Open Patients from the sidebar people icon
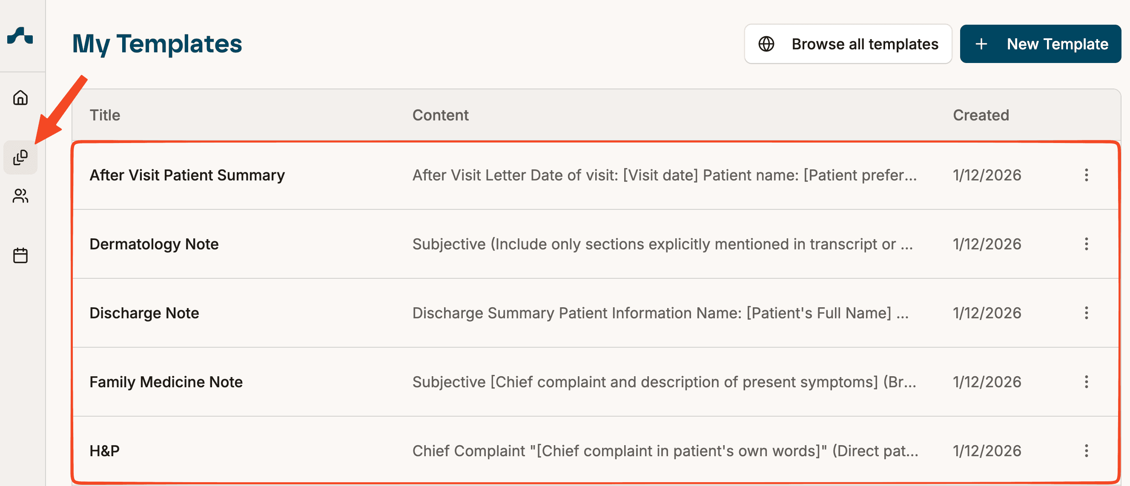The image size is (1130, 486). (20, 196)
